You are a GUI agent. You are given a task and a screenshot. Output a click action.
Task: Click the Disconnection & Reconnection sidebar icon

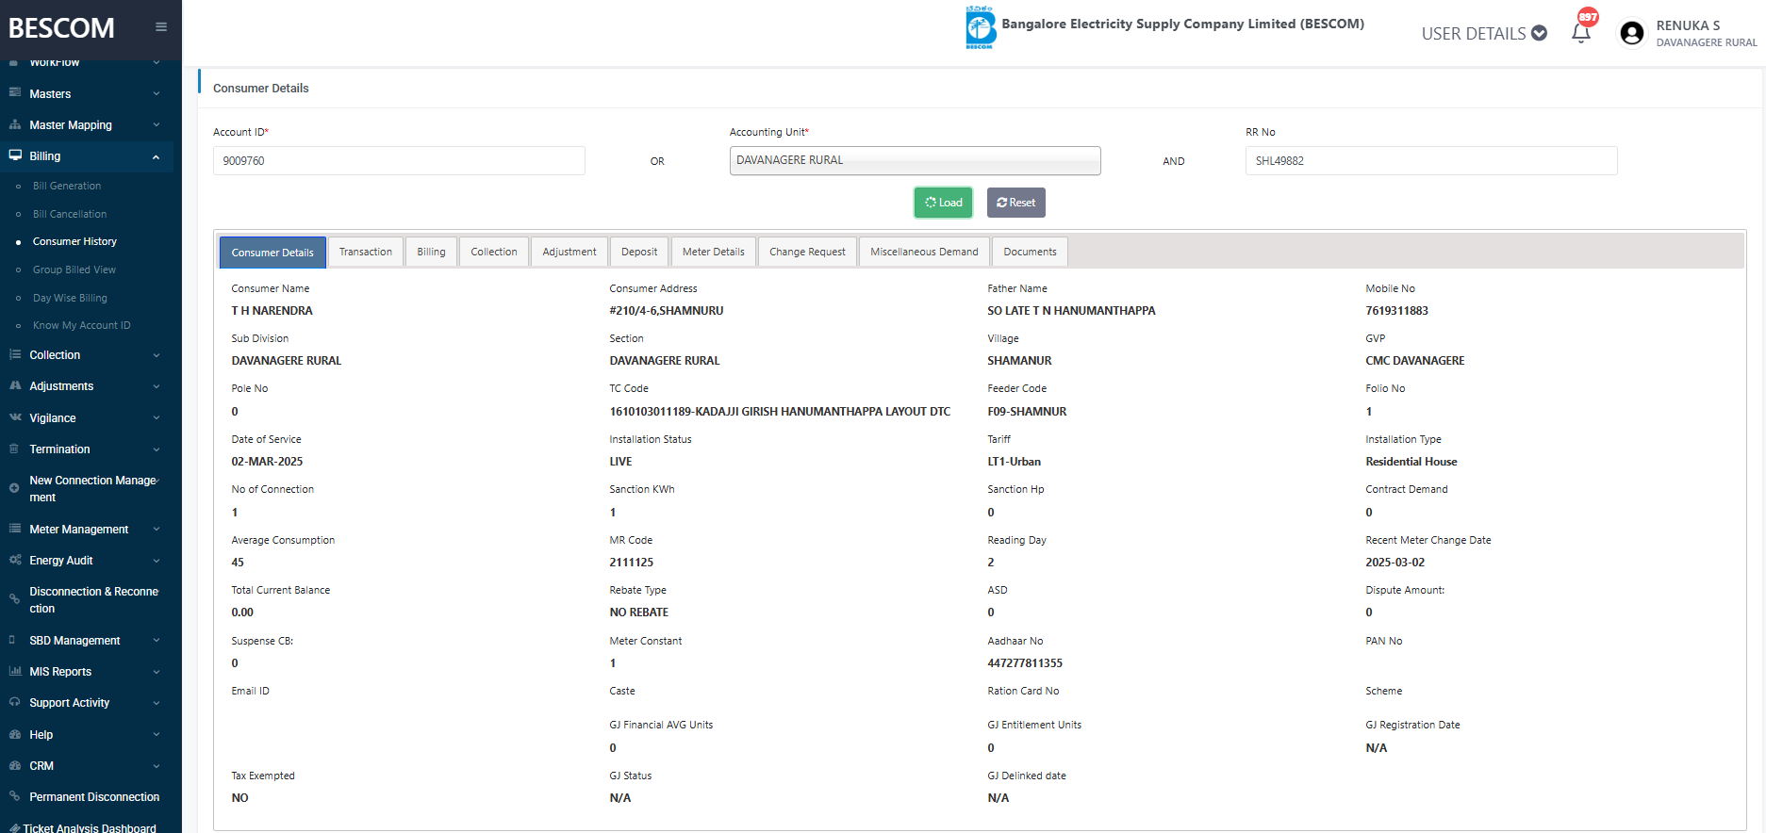click(x=14, y=599)
